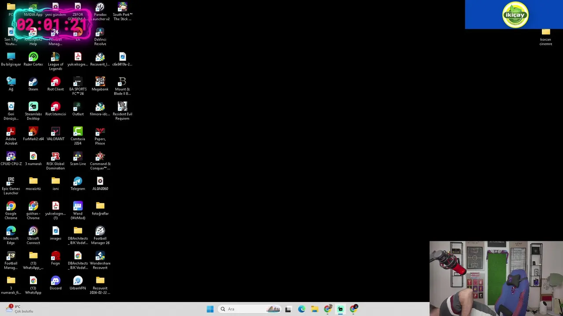Open Discord from the desktop
Viewport: 563px width, 316px height.
tap(55, 283)
